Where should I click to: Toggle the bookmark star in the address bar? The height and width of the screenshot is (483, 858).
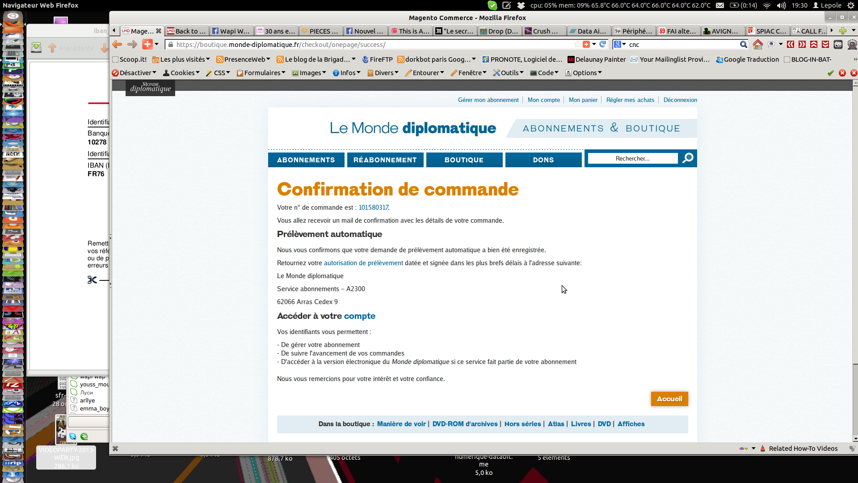577,44
